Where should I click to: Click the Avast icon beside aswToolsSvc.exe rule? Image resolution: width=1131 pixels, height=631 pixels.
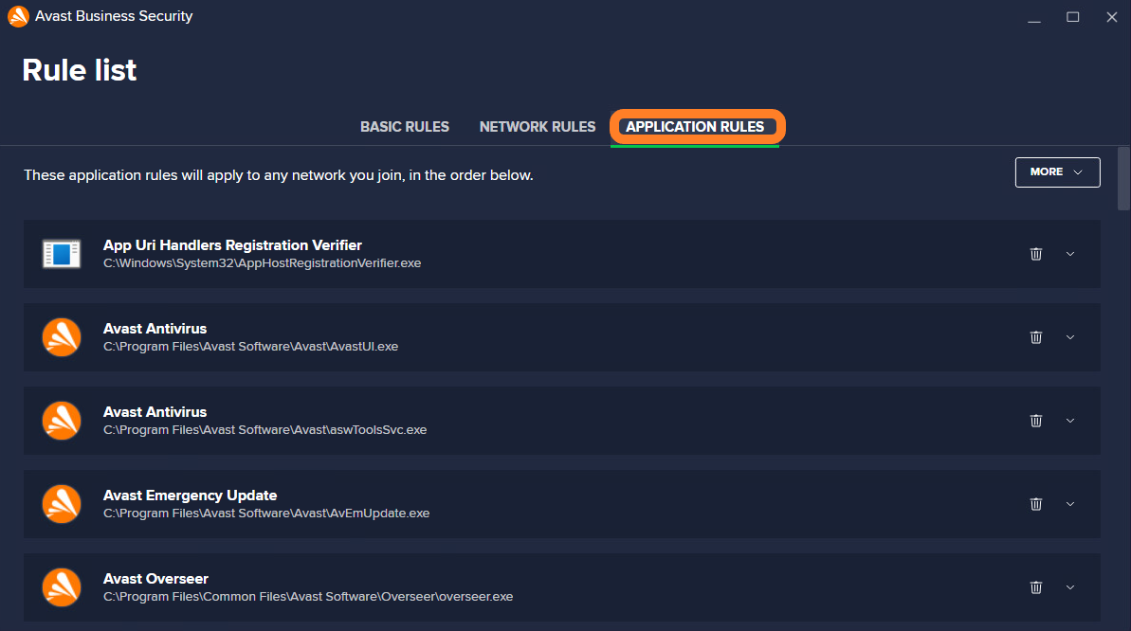pyautogui.click(x=62, y=421)
